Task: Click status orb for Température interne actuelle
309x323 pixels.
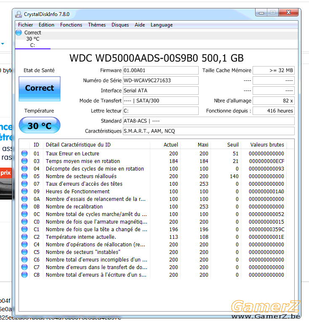Action: (24, 237)
